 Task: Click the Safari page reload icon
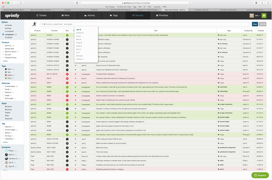(190, 3)
